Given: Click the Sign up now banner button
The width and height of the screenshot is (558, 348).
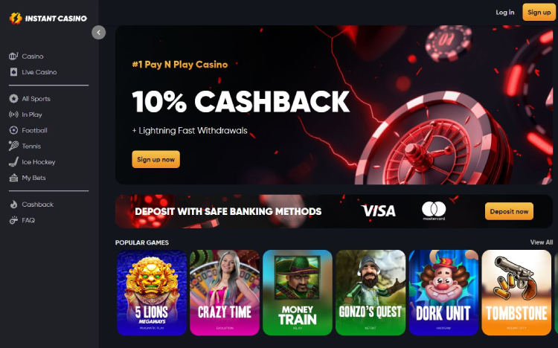Looking at the screenshot, I should [x=156, y=159].
